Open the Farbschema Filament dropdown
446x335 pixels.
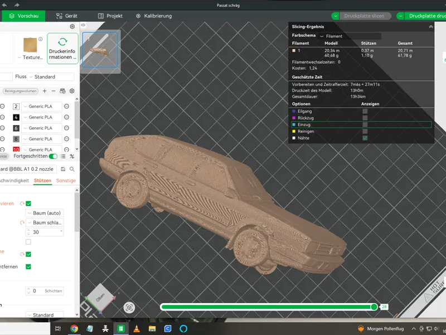pyautogui.click(x=350, y=36)
